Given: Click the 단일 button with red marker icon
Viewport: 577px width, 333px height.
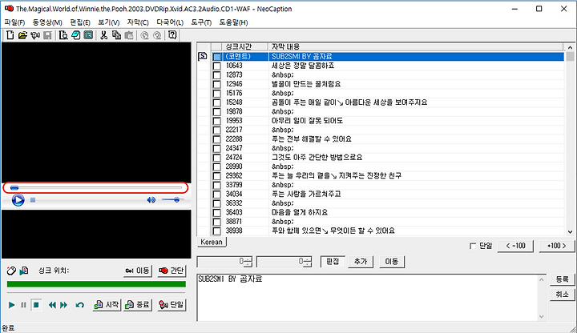Looking at the screenshot, I should [171, 305].
